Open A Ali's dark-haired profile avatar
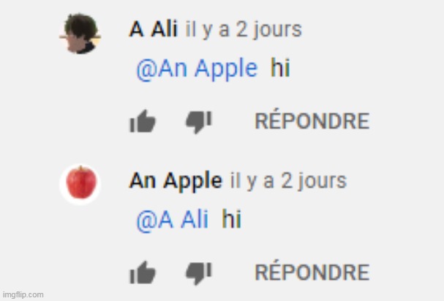 (x=80, y=33)
